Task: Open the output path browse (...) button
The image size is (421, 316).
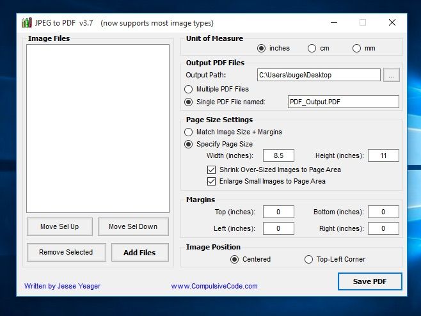Action: click(392, 75)
